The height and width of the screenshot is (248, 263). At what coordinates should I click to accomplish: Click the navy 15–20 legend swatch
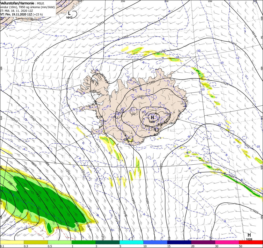tap(179, 242)
